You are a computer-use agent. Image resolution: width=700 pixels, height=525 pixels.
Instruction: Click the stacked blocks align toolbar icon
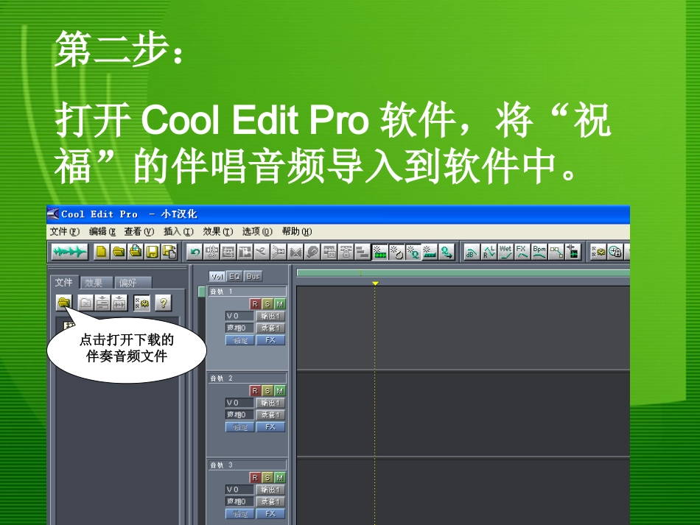363,253
